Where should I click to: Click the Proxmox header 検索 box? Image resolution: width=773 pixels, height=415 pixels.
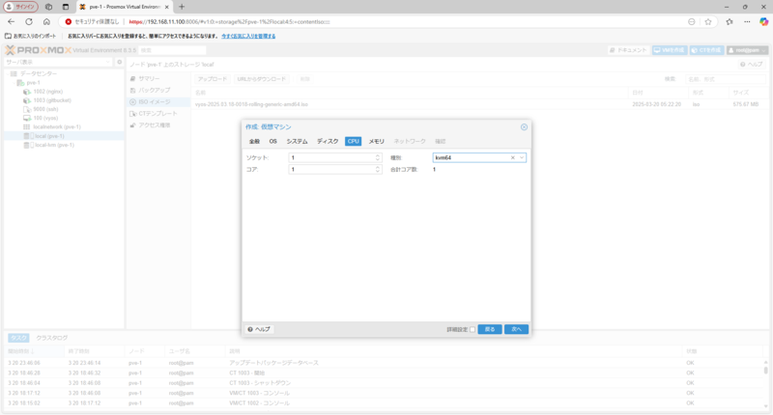coord(172,50)
